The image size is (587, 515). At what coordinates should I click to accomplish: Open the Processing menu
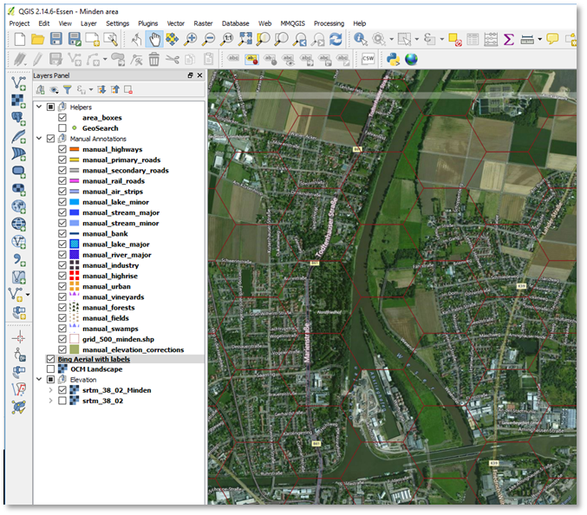329,23
